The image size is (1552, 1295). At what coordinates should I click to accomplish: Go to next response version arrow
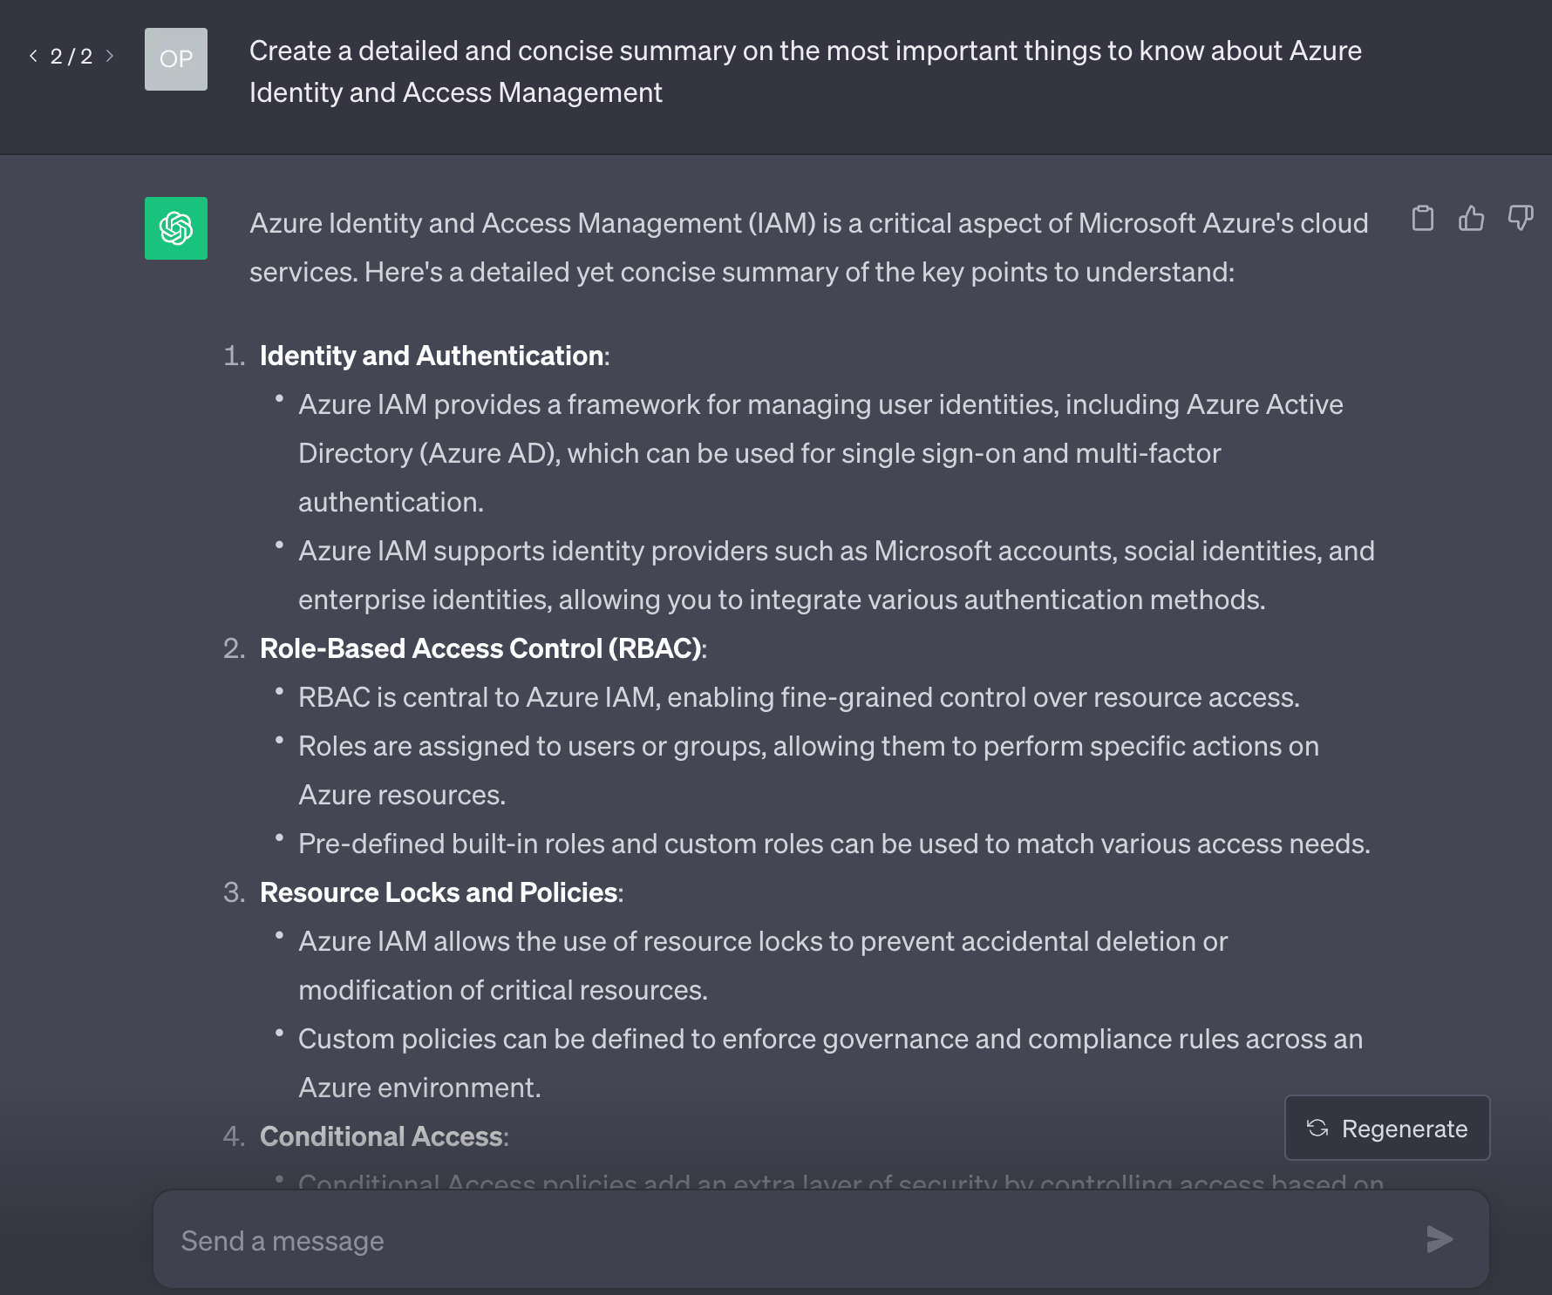pyautogui.click(x=110, y=56)
